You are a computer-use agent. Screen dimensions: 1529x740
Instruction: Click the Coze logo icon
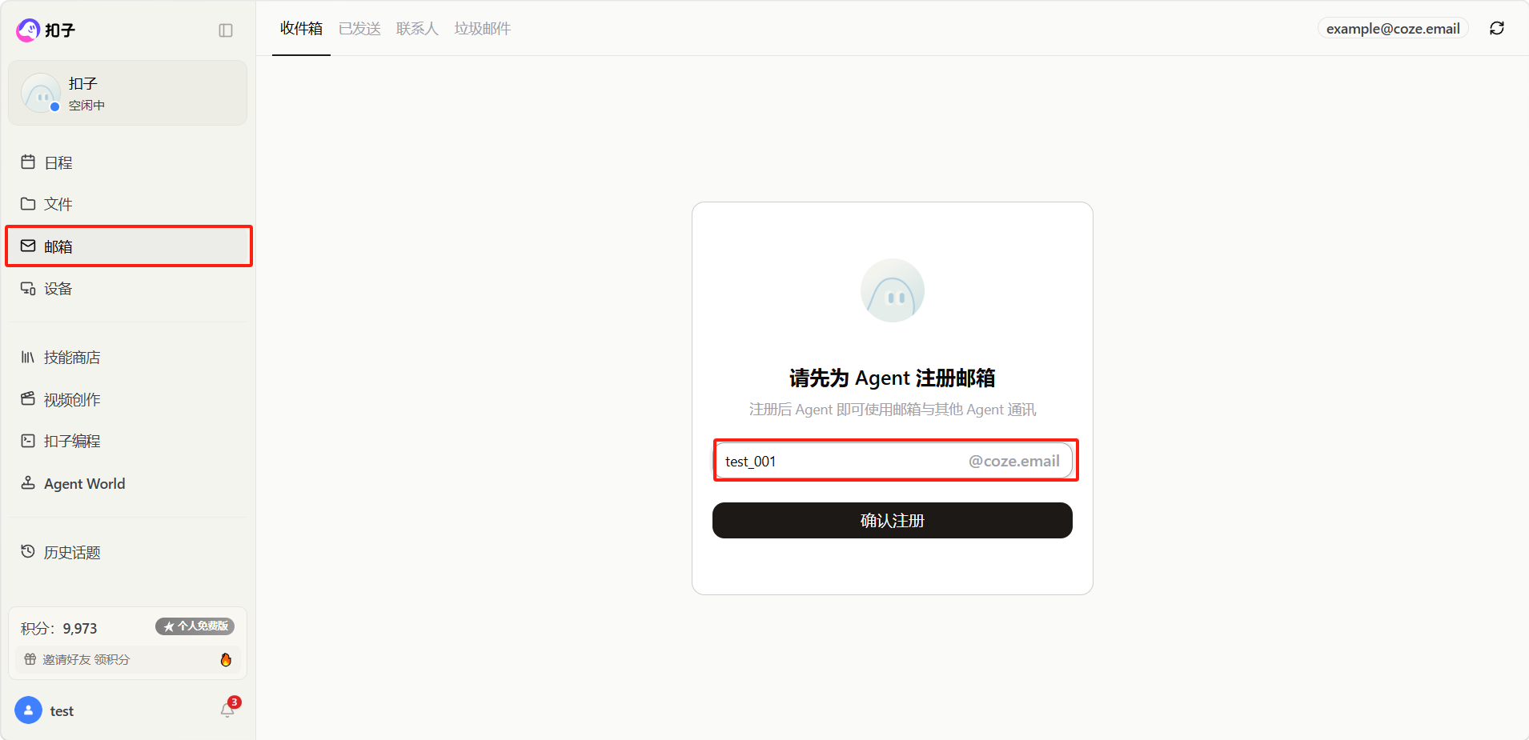[x=28, y=30]
